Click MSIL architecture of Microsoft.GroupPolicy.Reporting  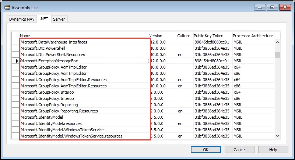[x=238, y=105]
